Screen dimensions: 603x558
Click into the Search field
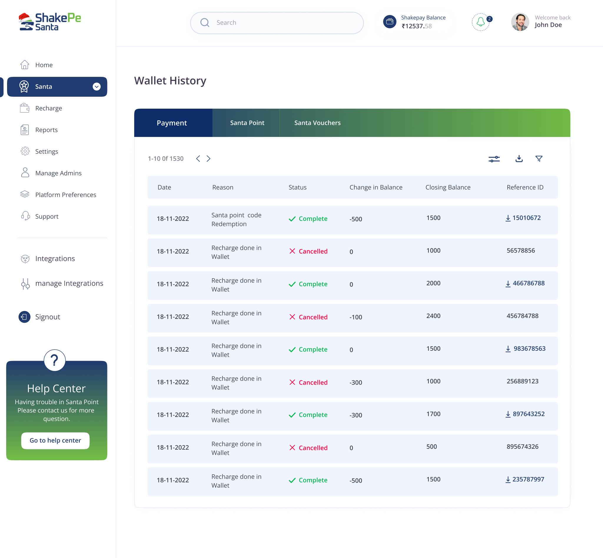277,23
